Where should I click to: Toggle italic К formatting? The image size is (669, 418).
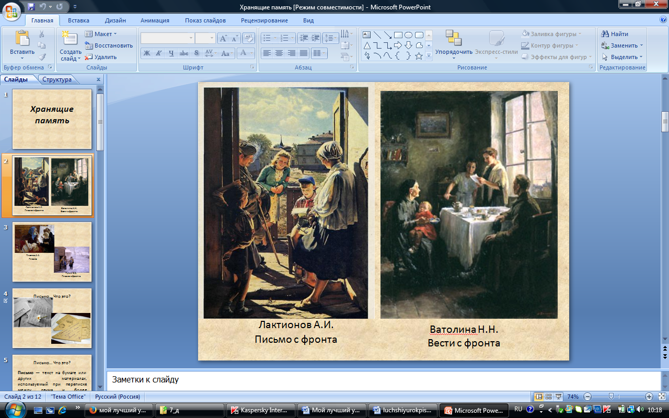159,53
